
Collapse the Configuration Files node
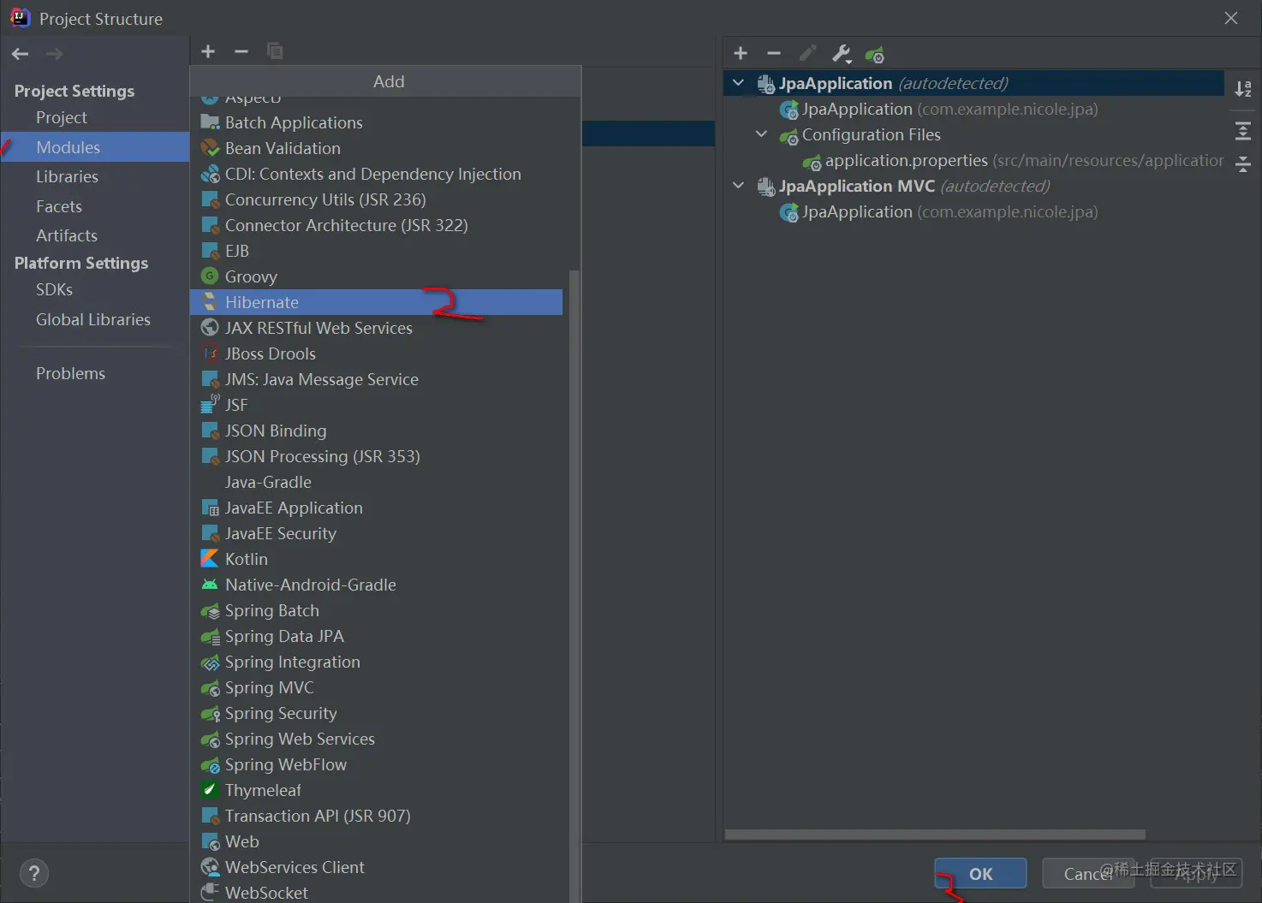pyautogui.click(x=761, y=134)
